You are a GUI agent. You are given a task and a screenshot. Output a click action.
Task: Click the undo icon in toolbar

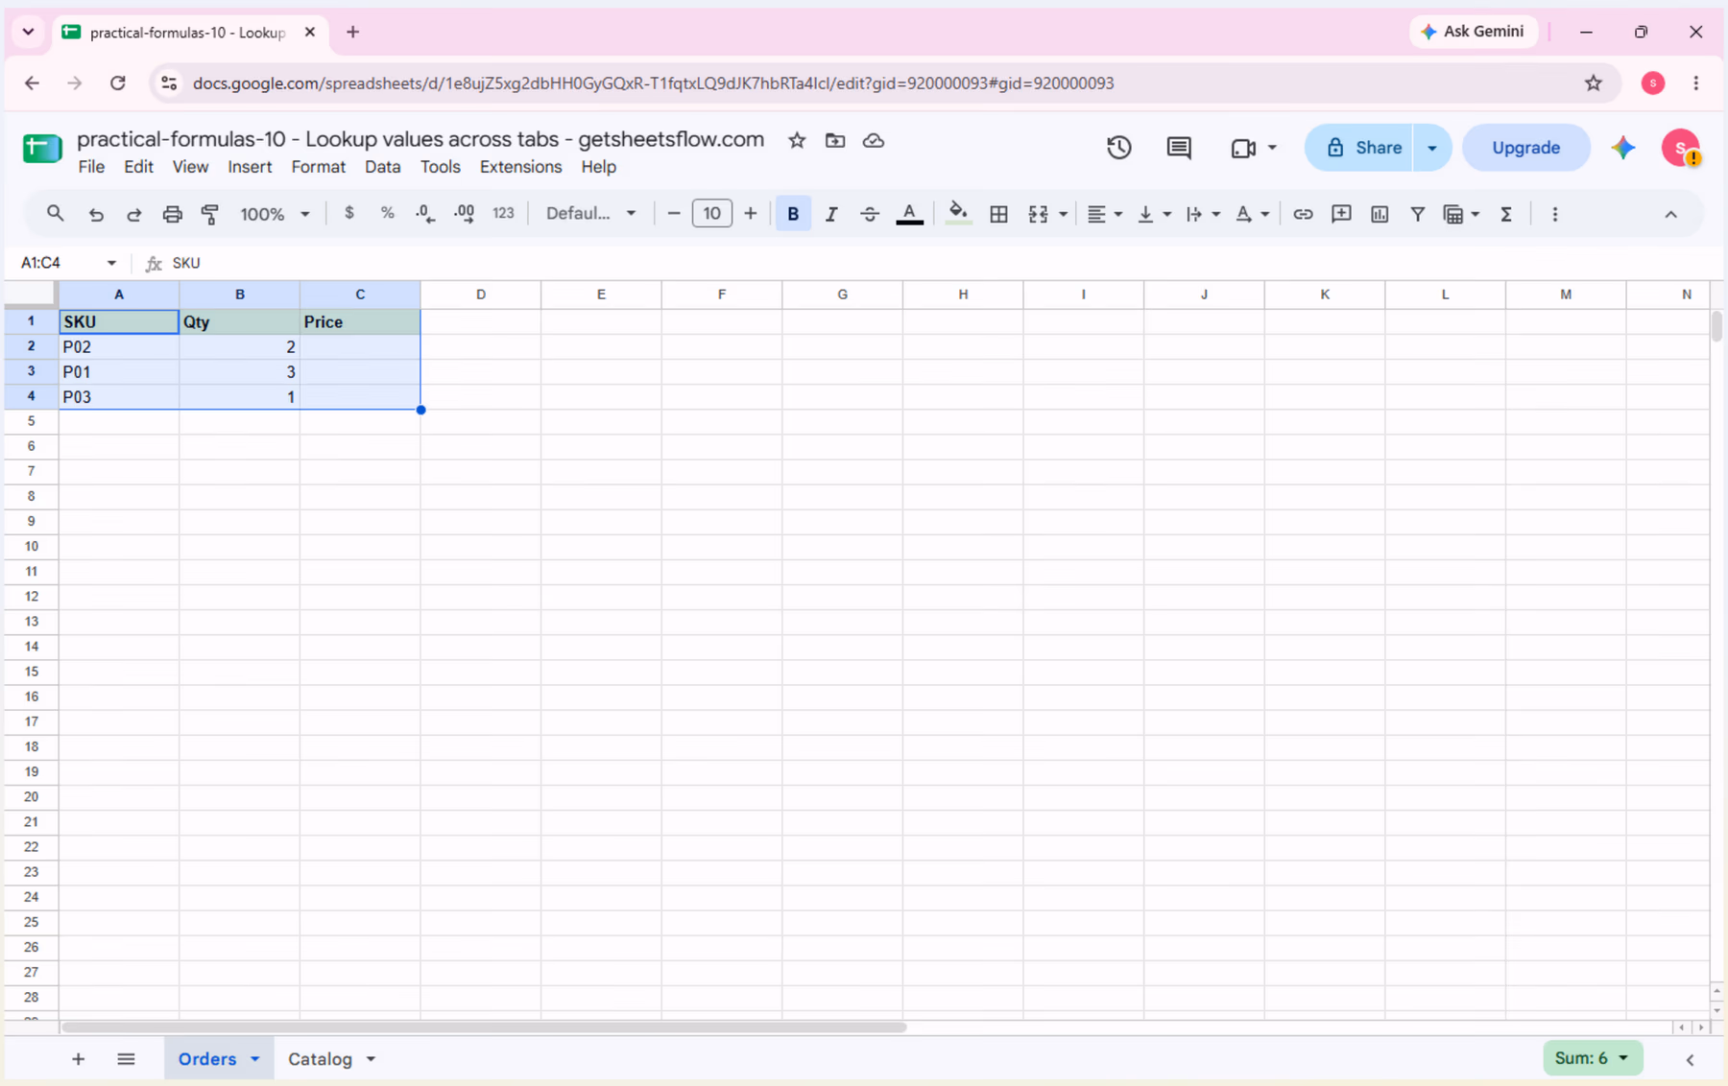pyautogui.click(x=95, y=214)
